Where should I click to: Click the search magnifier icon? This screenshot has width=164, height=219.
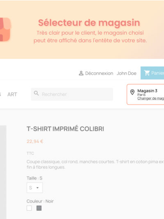(x=36, y=93)
